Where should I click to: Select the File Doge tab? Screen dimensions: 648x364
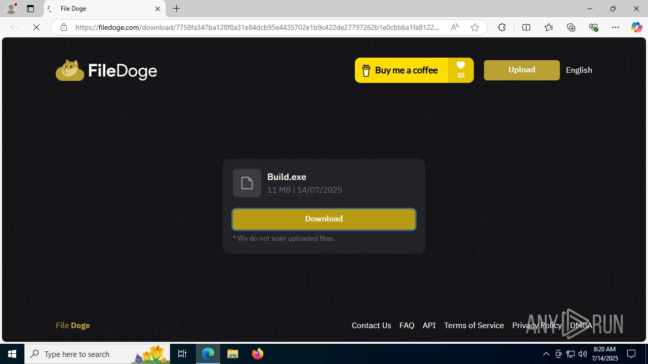tap(105, 9)
